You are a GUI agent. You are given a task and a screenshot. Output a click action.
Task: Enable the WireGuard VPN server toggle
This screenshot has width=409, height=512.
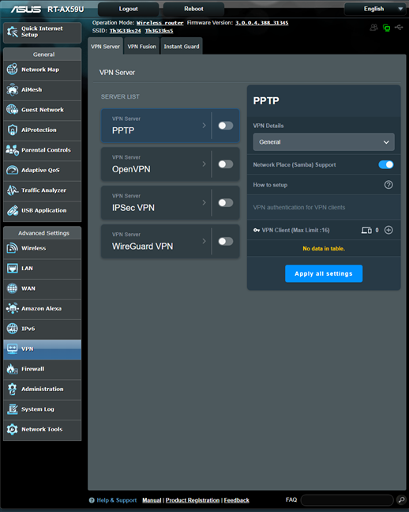226,241
